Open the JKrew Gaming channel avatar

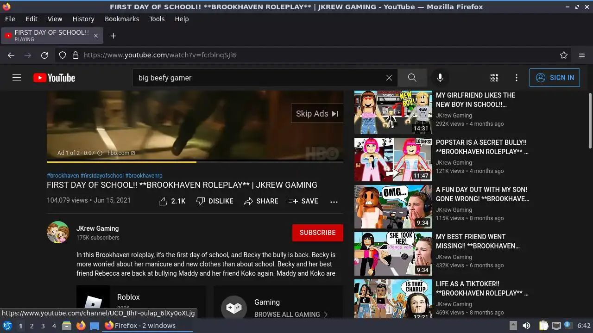58,232
